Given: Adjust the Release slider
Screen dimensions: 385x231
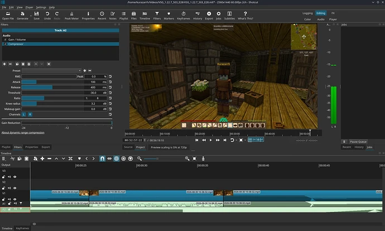Looking at the screenshot, I should [52, 88].
